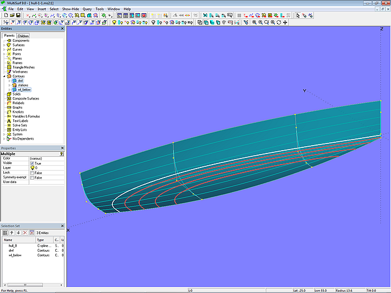Close the Properties panel
391x293 pixels.
[62, 148]
